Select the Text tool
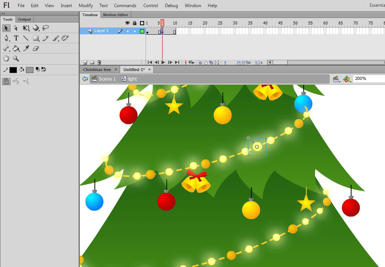This screenshot has height=267, width=385. click(16, 38)
